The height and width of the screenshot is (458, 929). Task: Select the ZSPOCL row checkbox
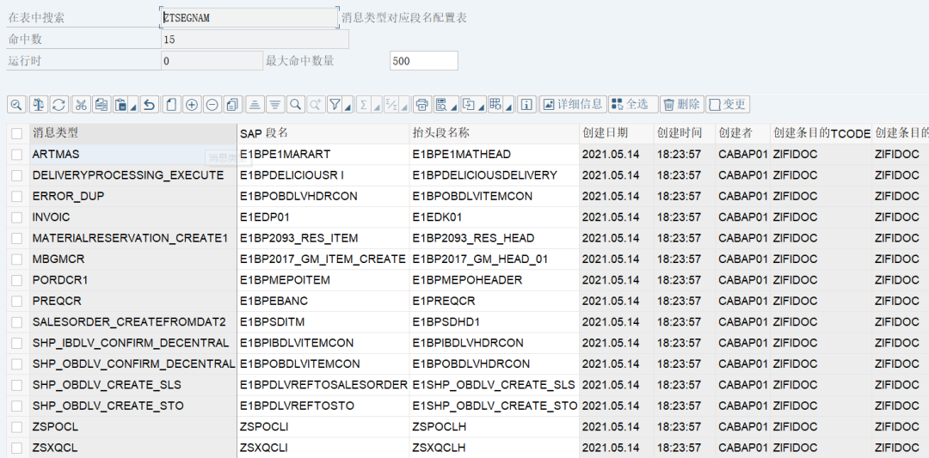(x=16, y=427)
